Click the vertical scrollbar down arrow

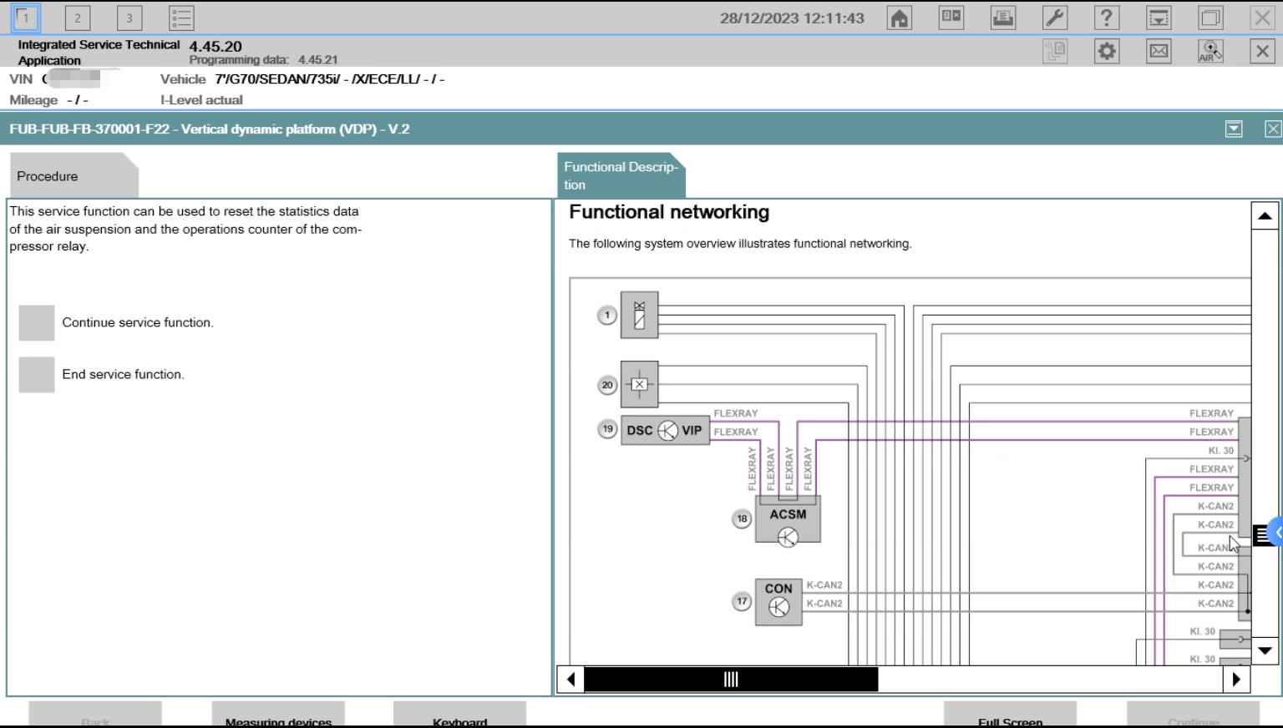pos(1265,650)
